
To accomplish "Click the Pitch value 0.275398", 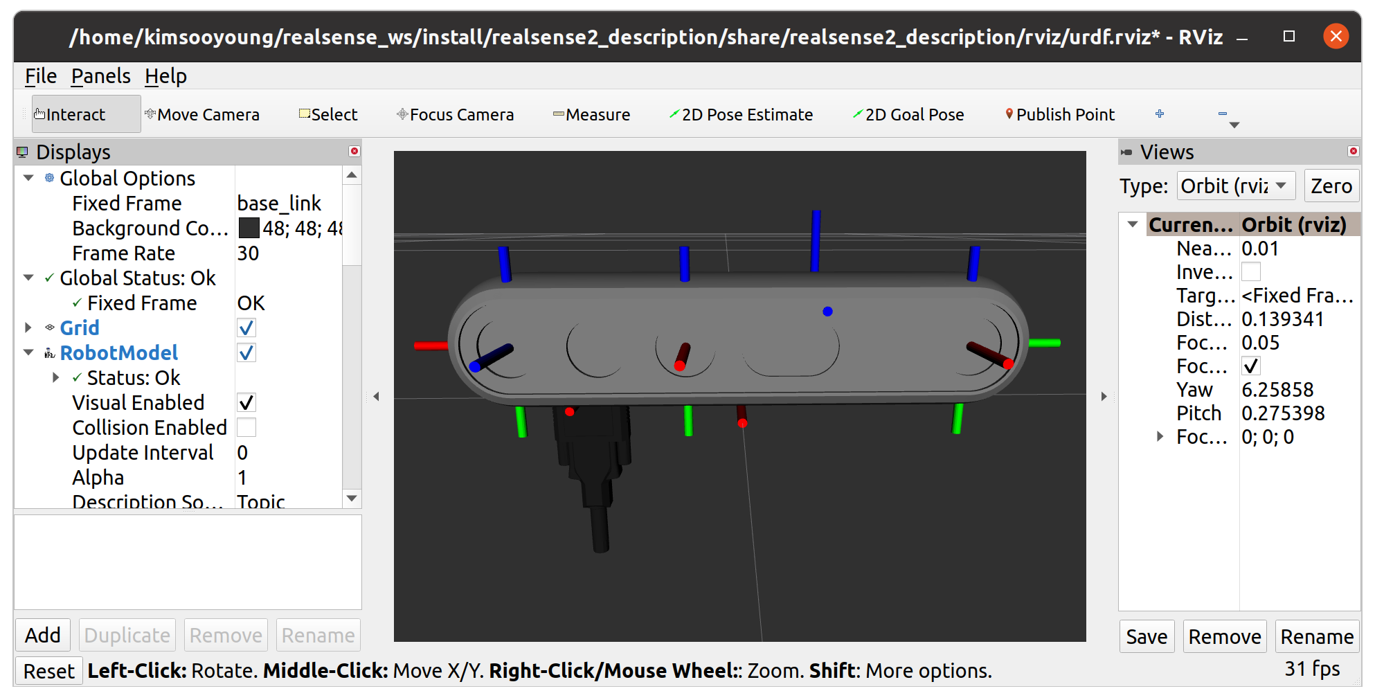I will coord(1283,413).
